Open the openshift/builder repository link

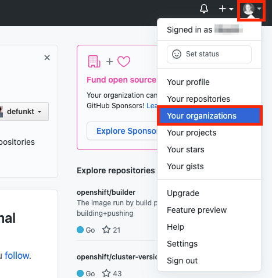(106, 193)
